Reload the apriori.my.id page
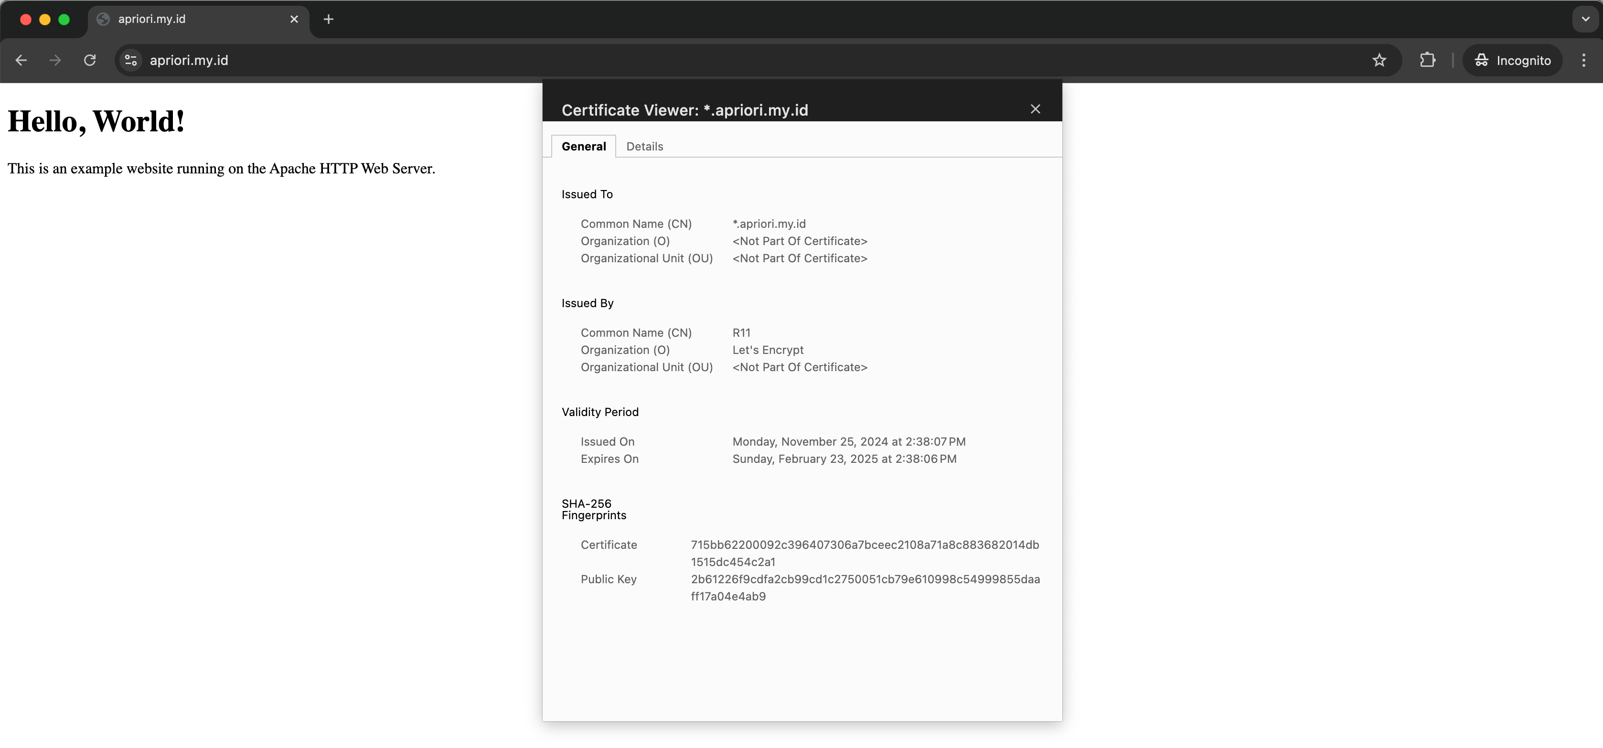The width and height of the screenshot is (1603, 748). tap(90, 60)
